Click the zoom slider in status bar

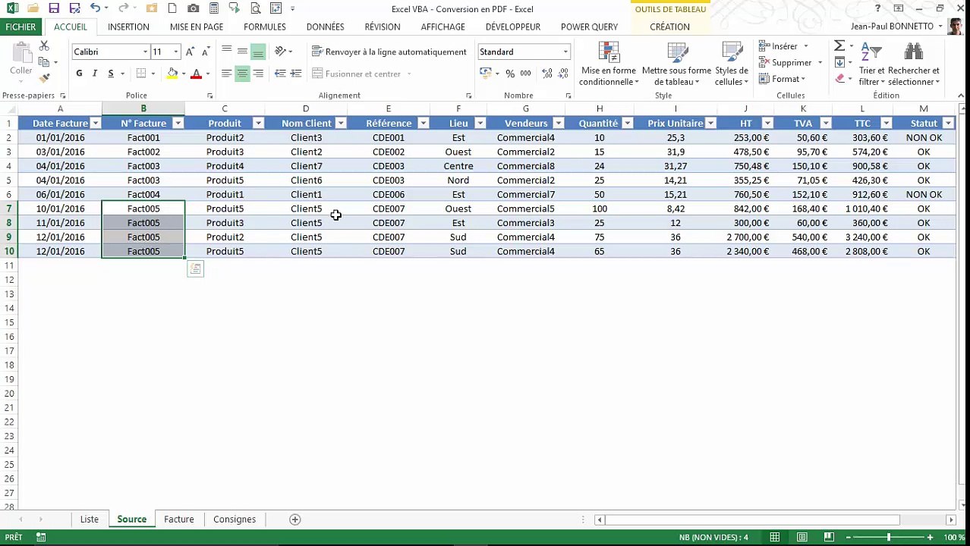pos(888,538)
